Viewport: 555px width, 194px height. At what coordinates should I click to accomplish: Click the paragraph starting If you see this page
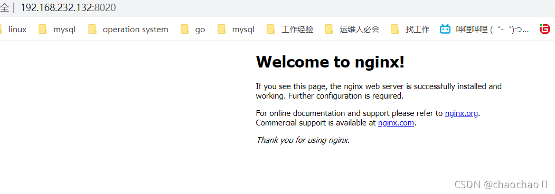(x=379, y=91)
